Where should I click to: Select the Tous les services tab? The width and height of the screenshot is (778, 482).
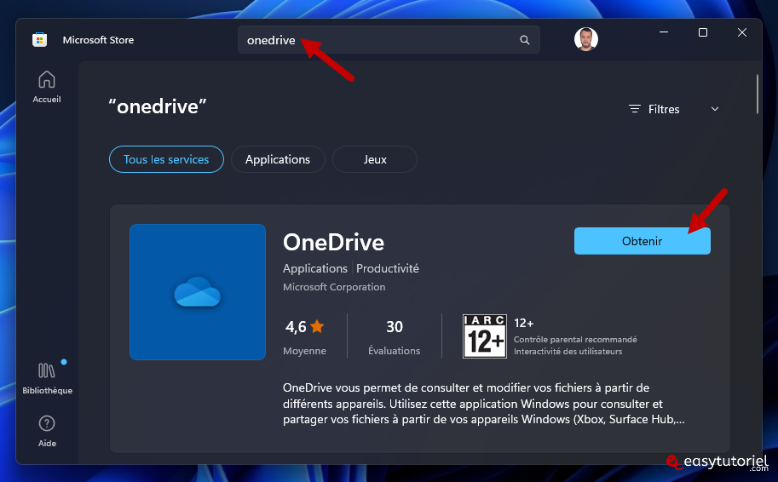(166, 159)
